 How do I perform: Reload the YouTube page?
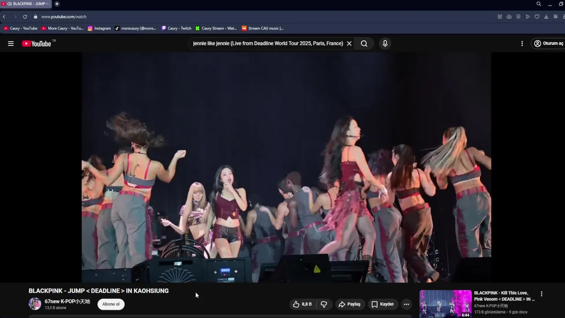25,16
